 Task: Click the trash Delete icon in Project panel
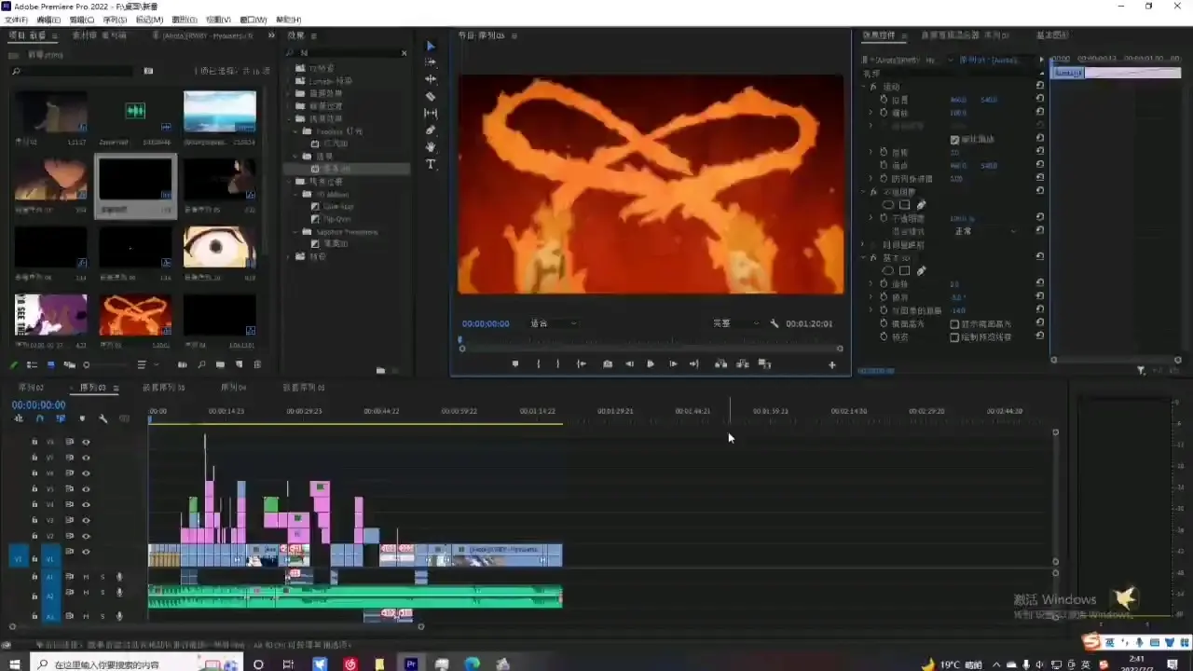click(x=257, y=364)
